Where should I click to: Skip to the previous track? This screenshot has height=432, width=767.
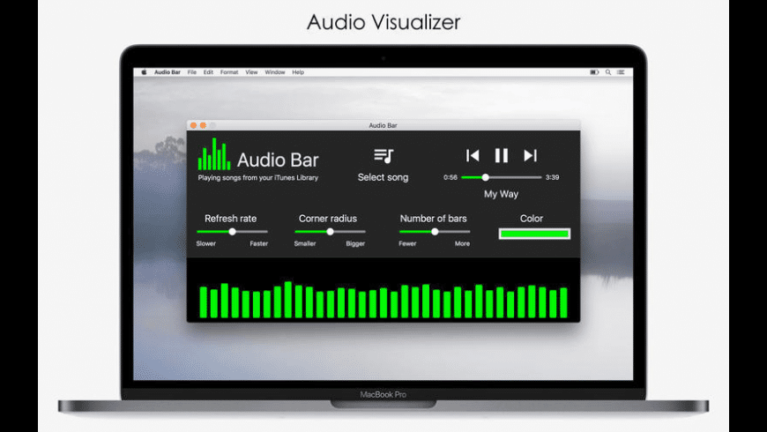click(473, 155)
